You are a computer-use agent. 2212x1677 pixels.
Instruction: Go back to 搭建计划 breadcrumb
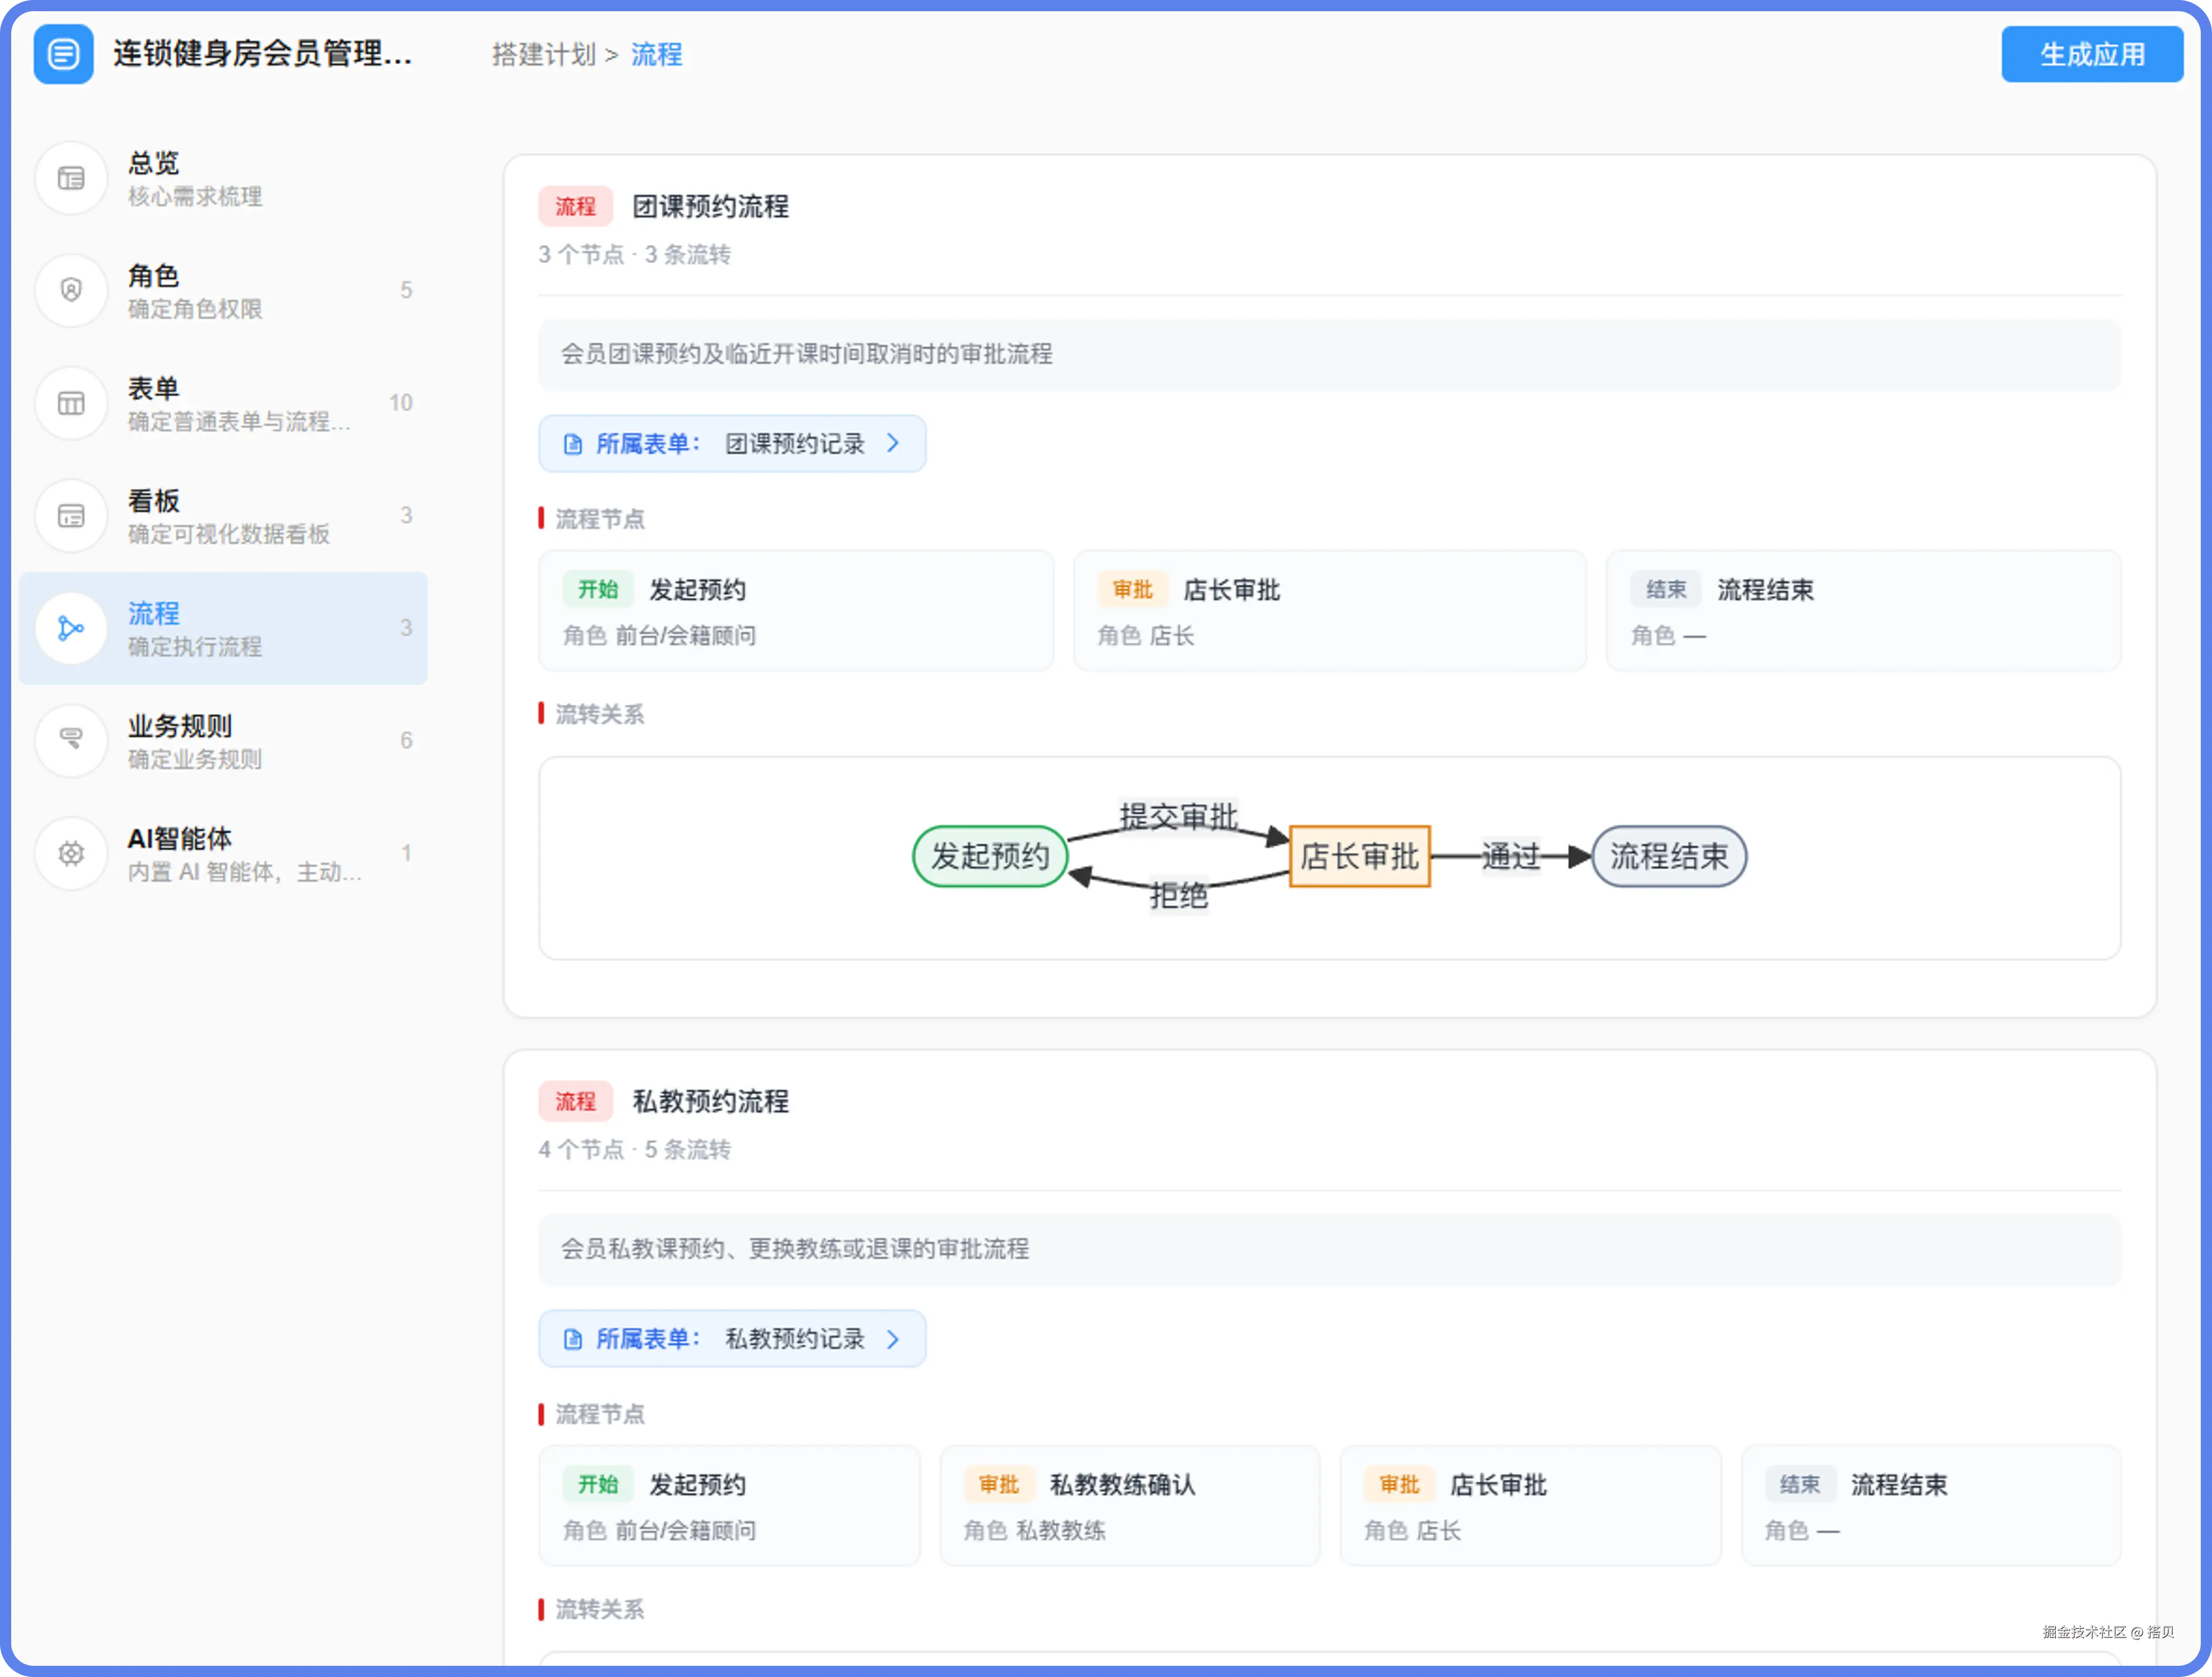(x=544, y=54)
